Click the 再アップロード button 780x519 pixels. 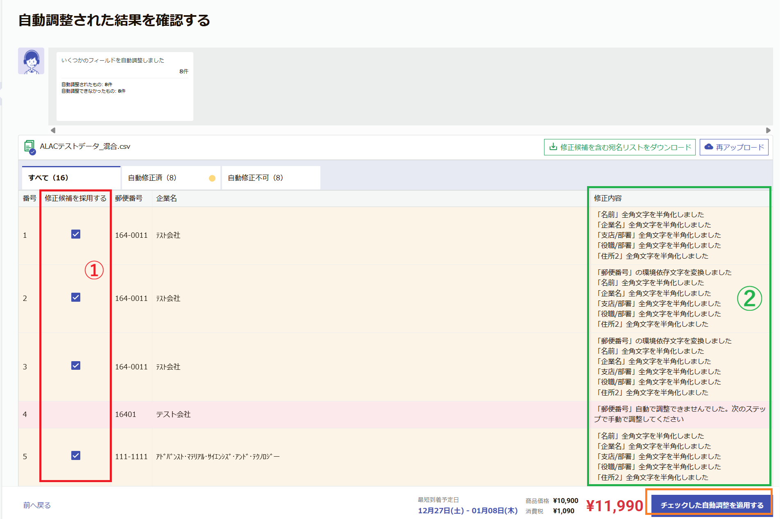(x=734, y=147)
